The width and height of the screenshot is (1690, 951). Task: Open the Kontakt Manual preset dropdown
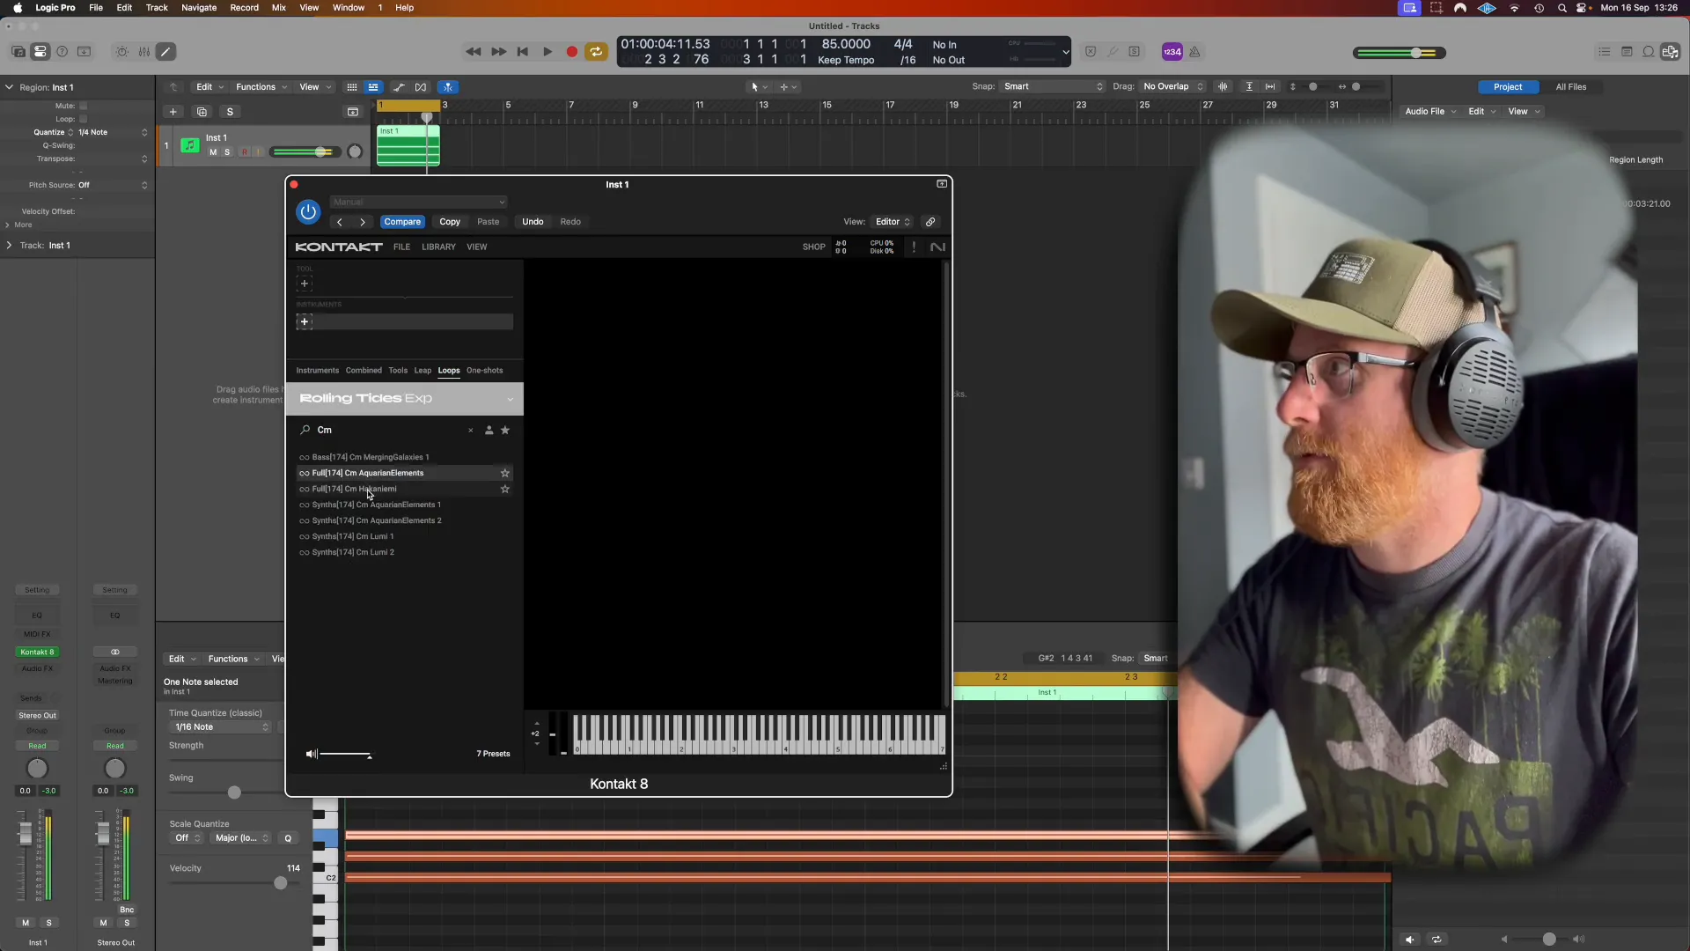tap(418, 202)
